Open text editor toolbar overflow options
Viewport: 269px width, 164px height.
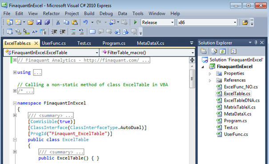(x=141, y=32)
